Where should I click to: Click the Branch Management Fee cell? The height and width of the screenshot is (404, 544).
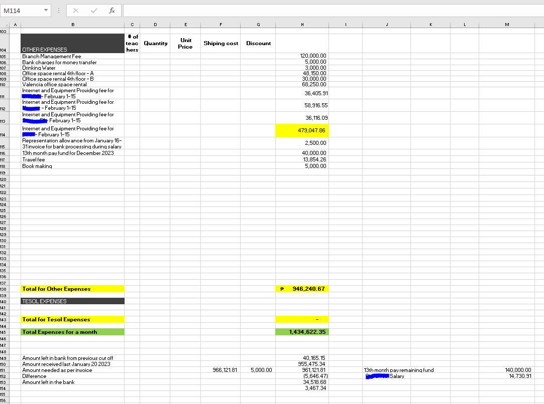[x=72, y=56]
